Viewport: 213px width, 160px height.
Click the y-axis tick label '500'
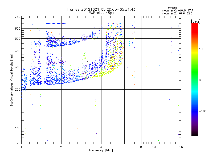click(18, 39)
